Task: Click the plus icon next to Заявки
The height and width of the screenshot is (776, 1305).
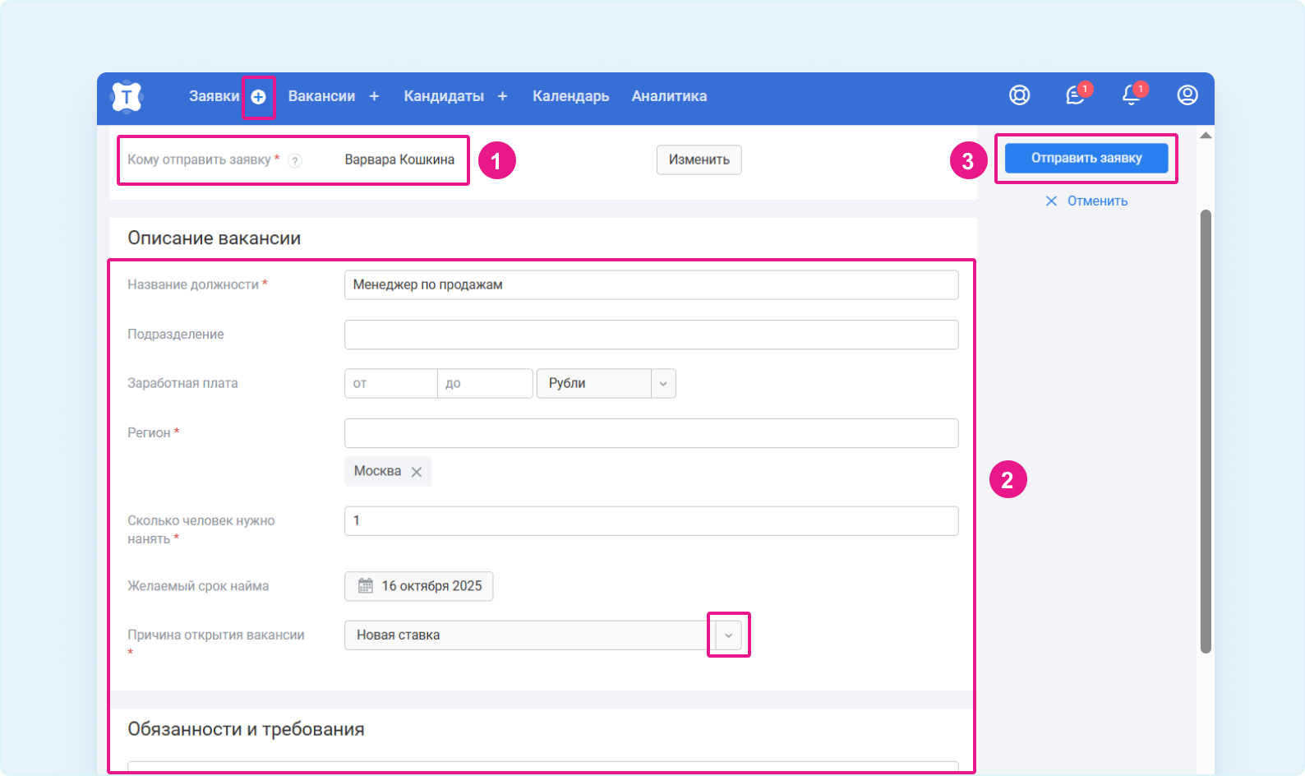Action: pyautogui.click(x=258, y=97)
